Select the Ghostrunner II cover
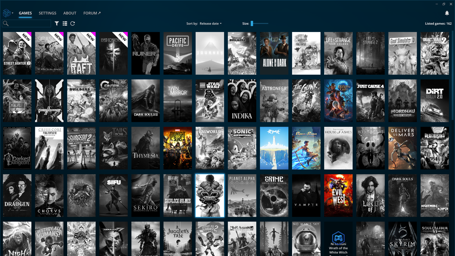 [x=49, y=101]
